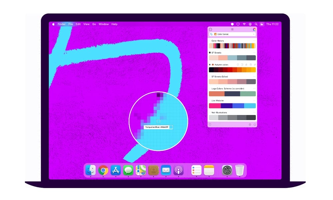Click the eyedropper color picker icon in panel header
The width and height of the screenshot is (333, 200).
(210, 29)
